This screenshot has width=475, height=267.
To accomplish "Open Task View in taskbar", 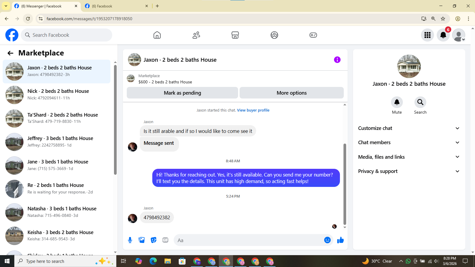I will coord(123,261).
